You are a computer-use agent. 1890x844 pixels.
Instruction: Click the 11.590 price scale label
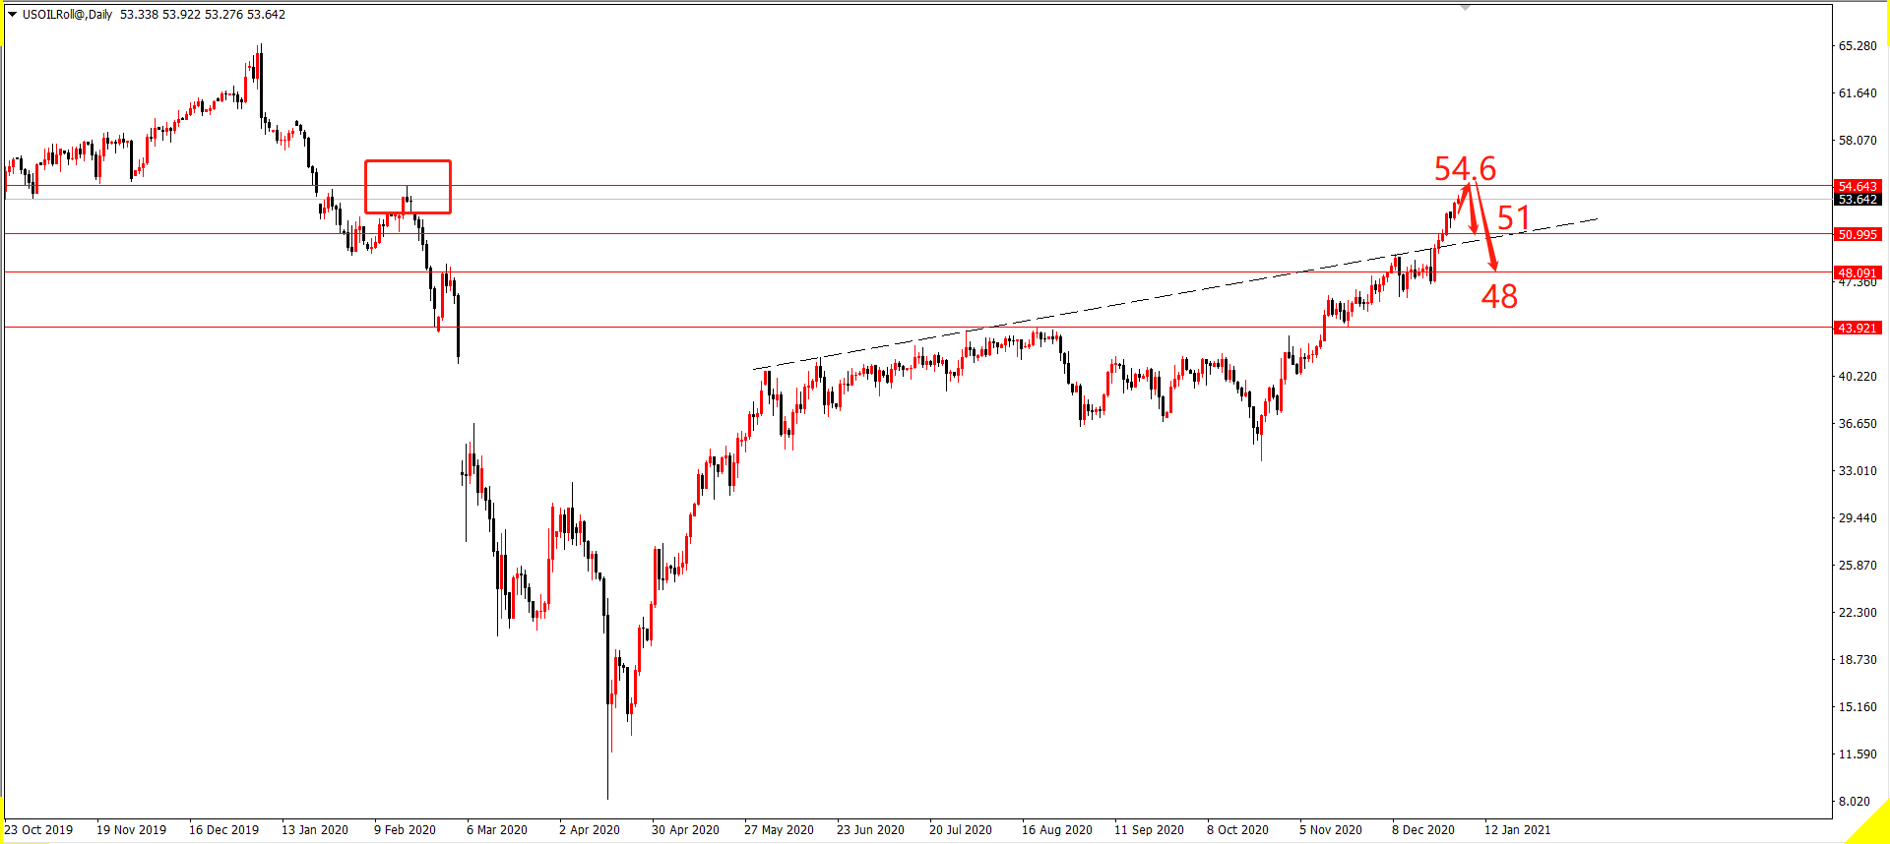coord(1858,754)
